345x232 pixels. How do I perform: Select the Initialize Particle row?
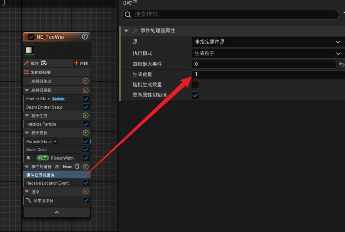pos(57,124)
